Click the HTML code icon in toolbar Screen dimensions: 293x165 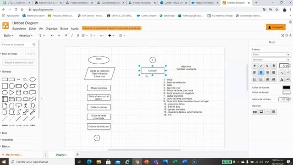pyautogui.click(x=102, y=36)
